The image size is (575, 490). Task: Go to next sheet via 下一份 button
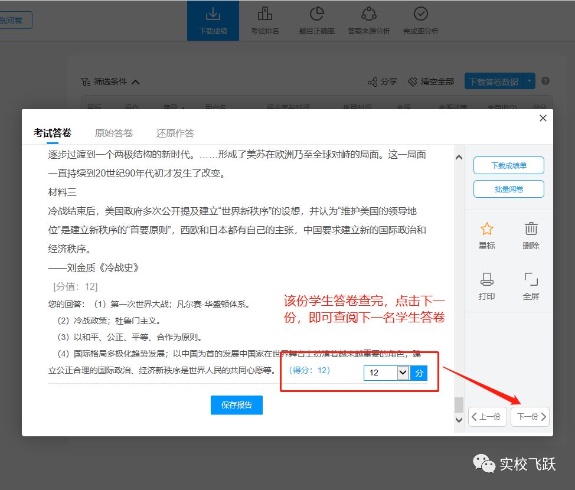(x=530, y=416)
